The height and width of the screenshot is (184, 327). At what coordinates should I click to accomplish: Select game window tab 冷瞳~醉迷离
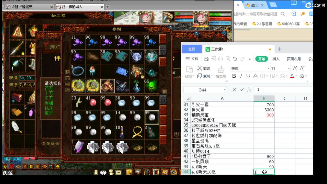coord(29,7)
